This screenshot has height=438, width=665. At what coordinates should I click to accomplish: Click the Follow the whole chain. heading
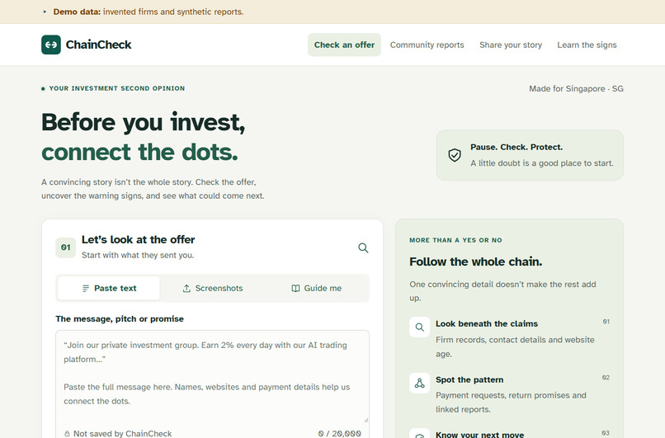click(475, 261)
